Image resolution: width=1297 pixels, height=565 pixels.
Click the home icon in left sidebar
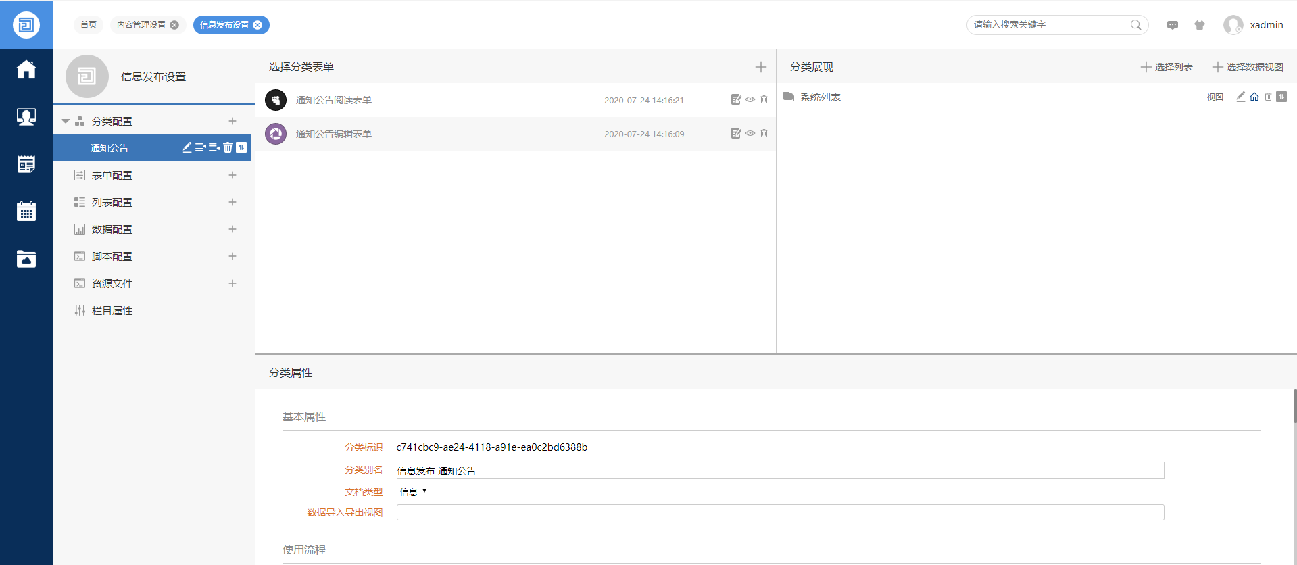[x=26, y=70]
